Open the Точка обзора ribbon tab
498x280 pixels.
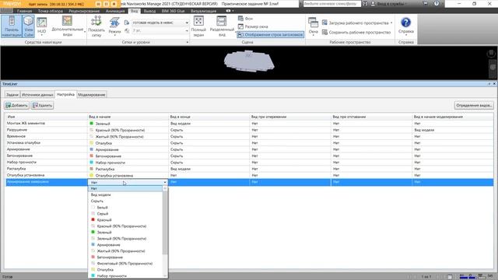pos(50,11)
